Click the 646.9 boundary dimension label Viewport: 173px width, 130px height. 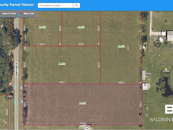(x=83, y=123)
